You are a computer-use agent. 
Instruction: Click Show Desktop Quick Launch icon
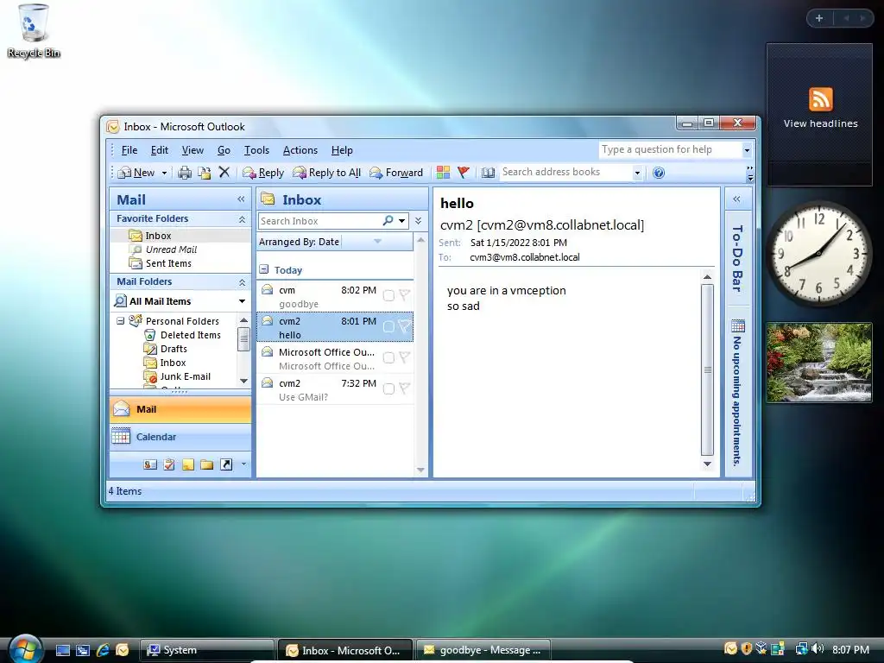point(63,650)
